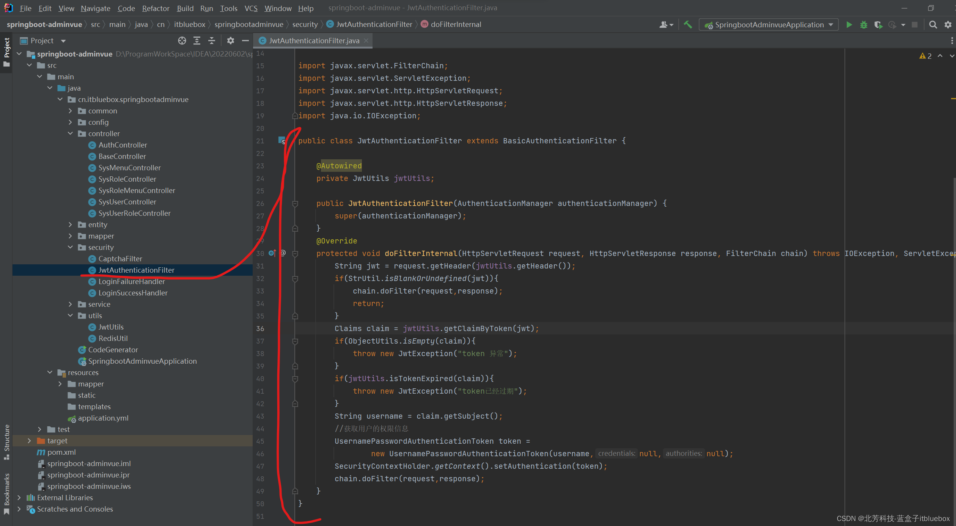Expand the entity package folder
Viewport: 956px width, 526px height.
(70, 225)
